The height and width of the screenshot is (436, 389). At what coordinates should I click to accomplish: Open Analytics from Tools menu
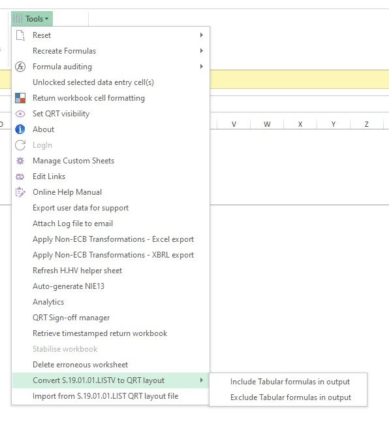(110, 302)
